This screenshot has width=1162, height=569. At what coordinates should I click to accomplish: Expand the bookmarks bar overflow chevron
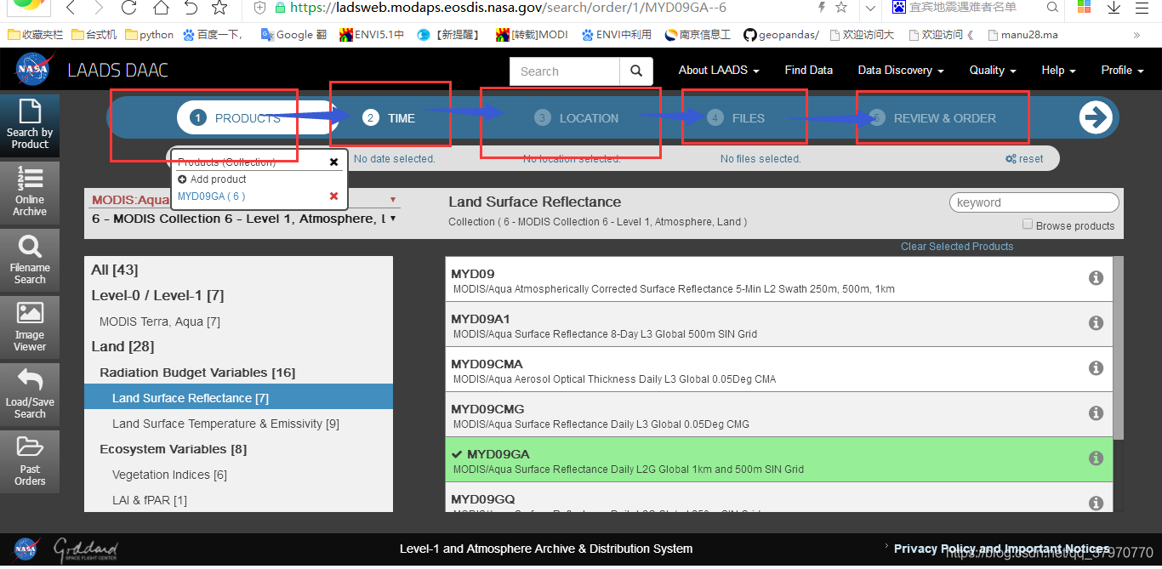pos(1137,35)
